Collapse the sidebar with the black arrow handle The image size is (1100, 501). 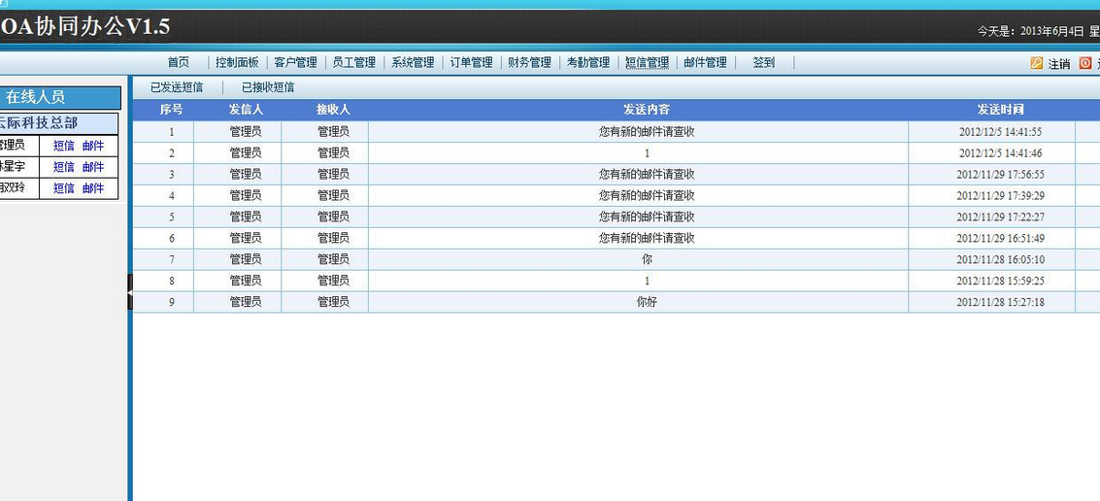(x=130, y=292)
